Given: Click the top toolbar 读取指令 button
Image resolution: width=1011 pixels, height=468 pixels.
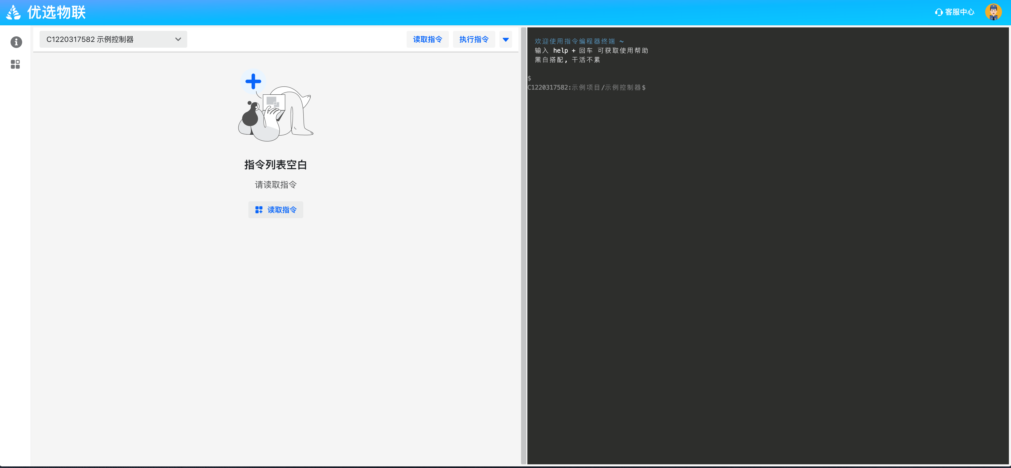Looking at the screenshot, I should [x=427, y=39].
